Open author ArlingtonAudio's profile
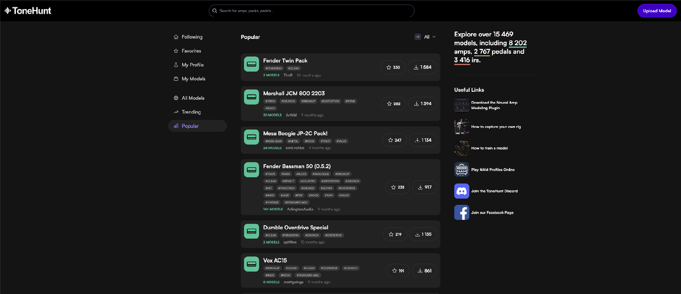Image resolution: width=681 pixels, height=294 pixels. pos(300,209)
